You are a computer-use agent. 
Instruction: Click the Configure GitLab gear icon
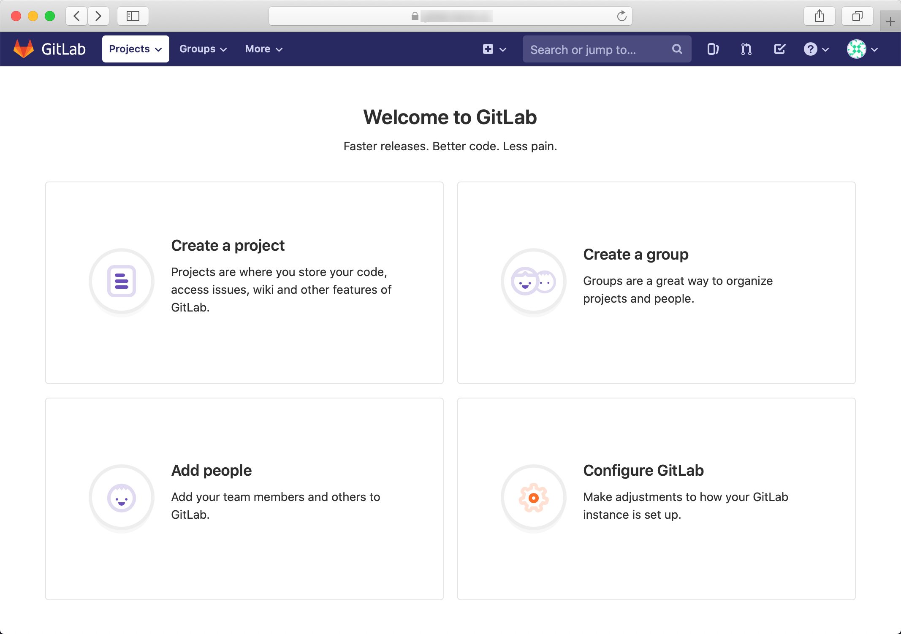[533, 498]
